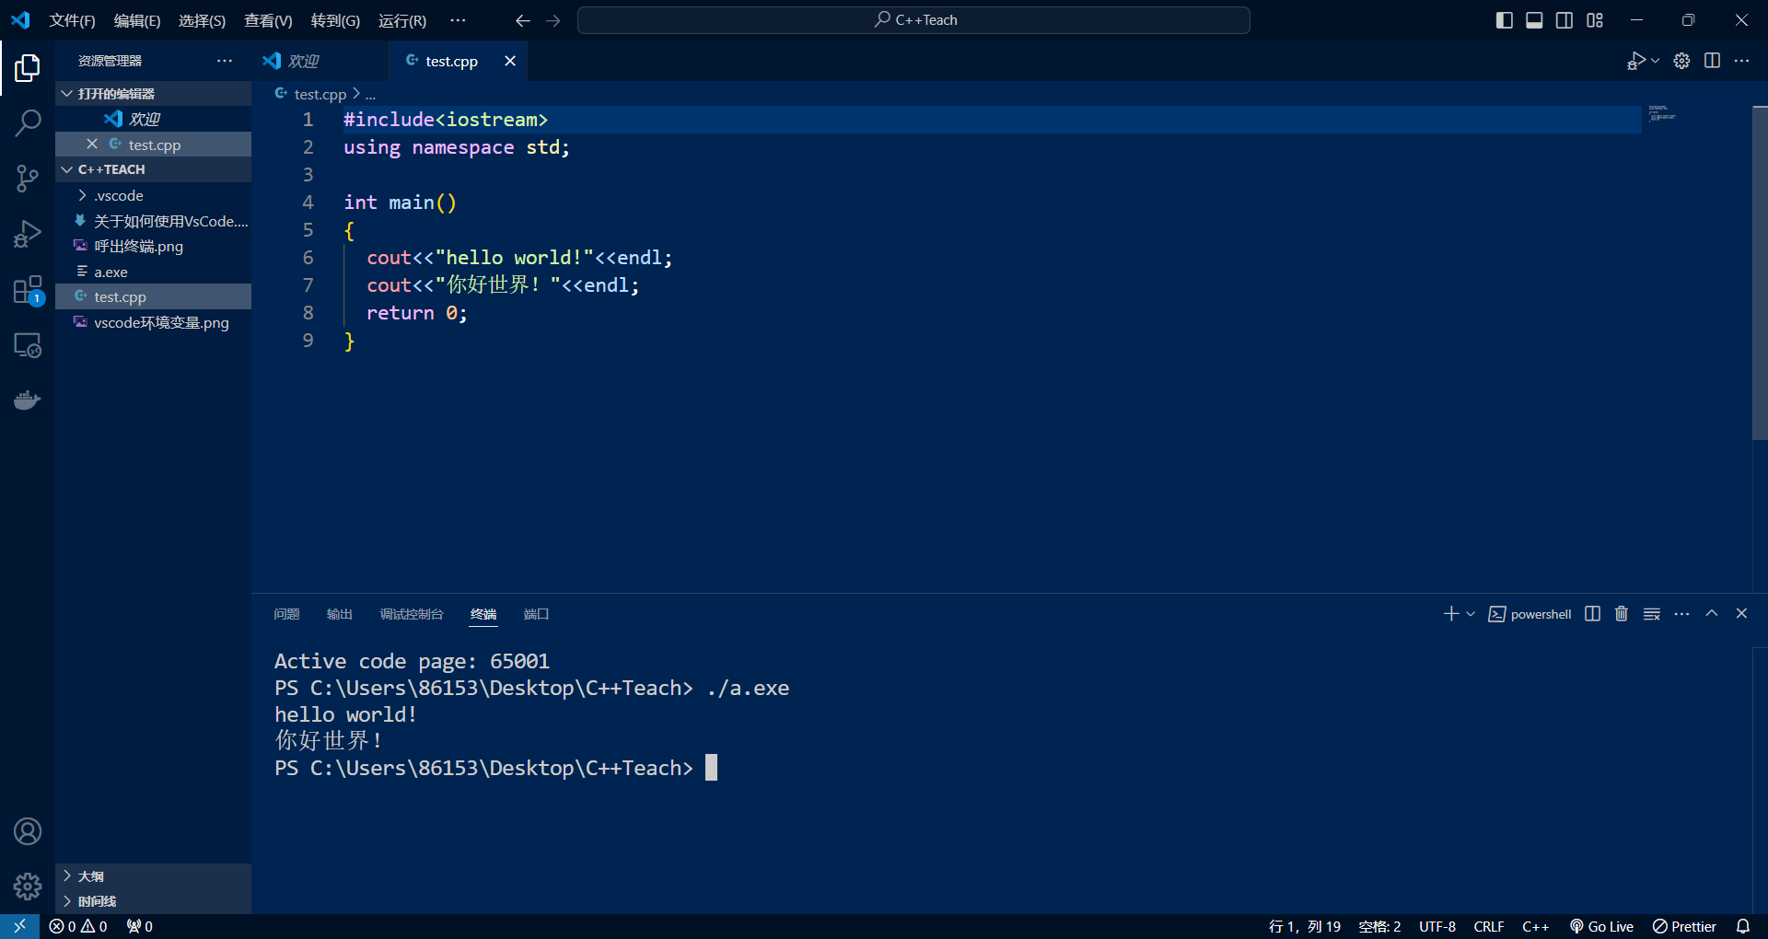Viewport: 1768px width, 939px height.
Task: Toggle the secondary side bar visibility
Action: 1564,20
